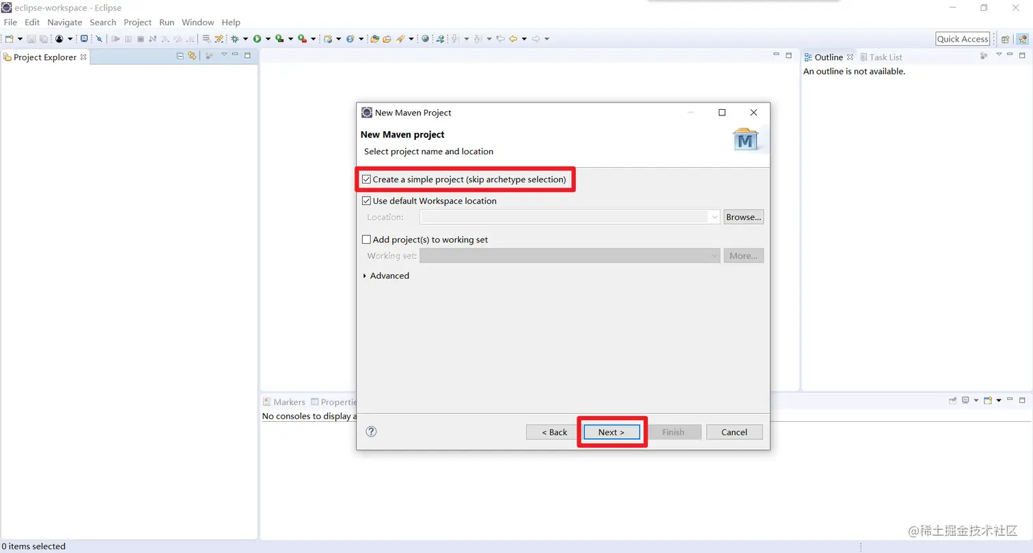This screenshot has width=1033, height=553.
Task: Click the New Java Class icon
Action: pyautogui.click(x=350, y=39)
